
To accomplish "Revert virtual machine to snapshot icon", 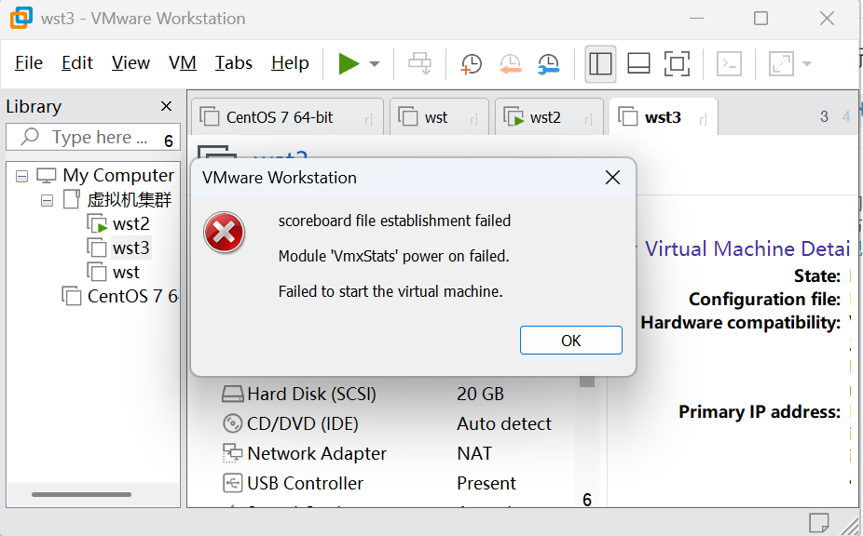I will (510, 64).
